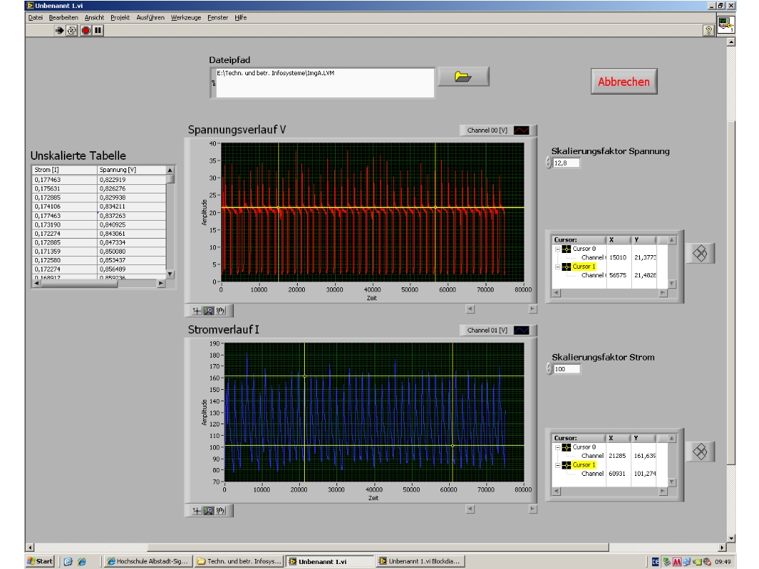Pause the VI with the pause icon

tap(97, 30)
